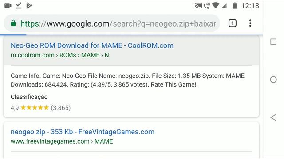
Task: Tap the 12:18 clock in status bar
Action: click(x=250, y=6)
